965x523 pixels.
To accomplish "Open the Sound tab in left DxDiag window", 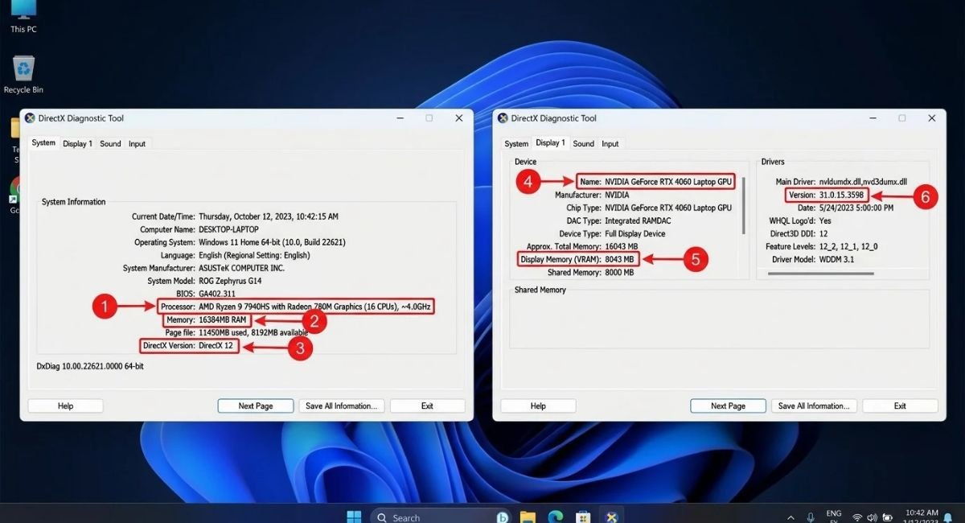I will [110, 144].
